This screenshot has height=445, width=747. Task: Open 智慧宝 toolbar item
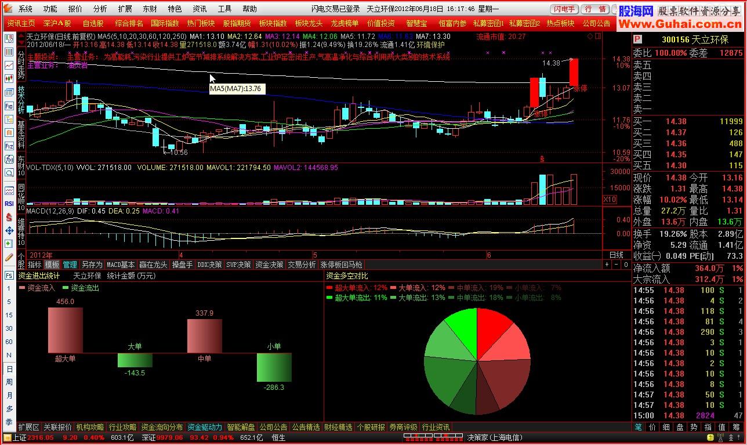coord(417,23)
